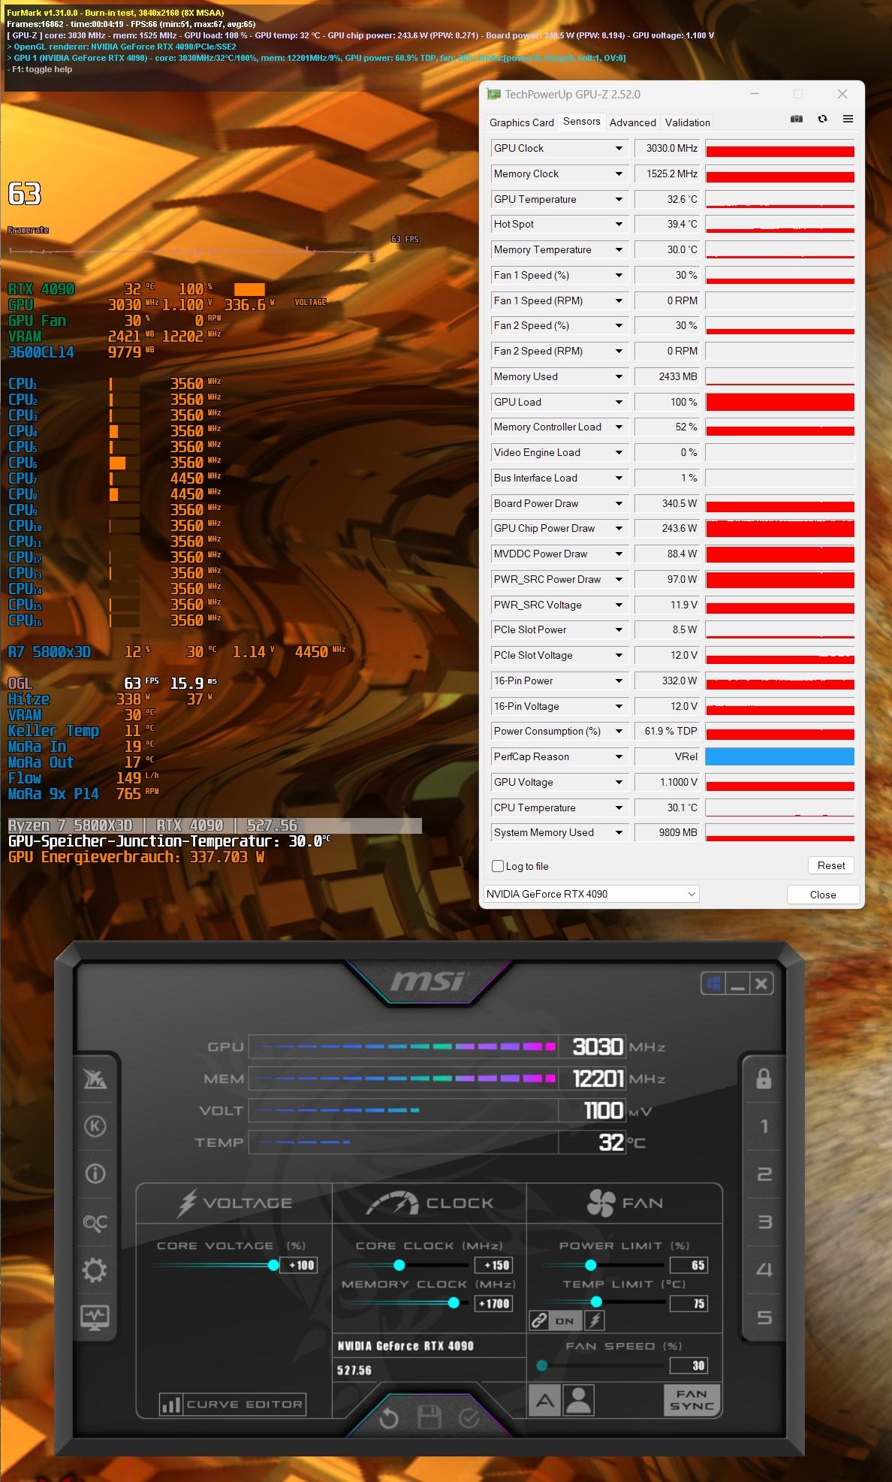Open 16-Pin Power sensor dropdown
Screen dimensions: 892x1482
pos(619,681)
